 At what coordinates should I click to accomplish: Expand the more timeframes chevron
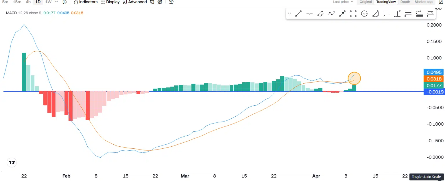point(56,2)
